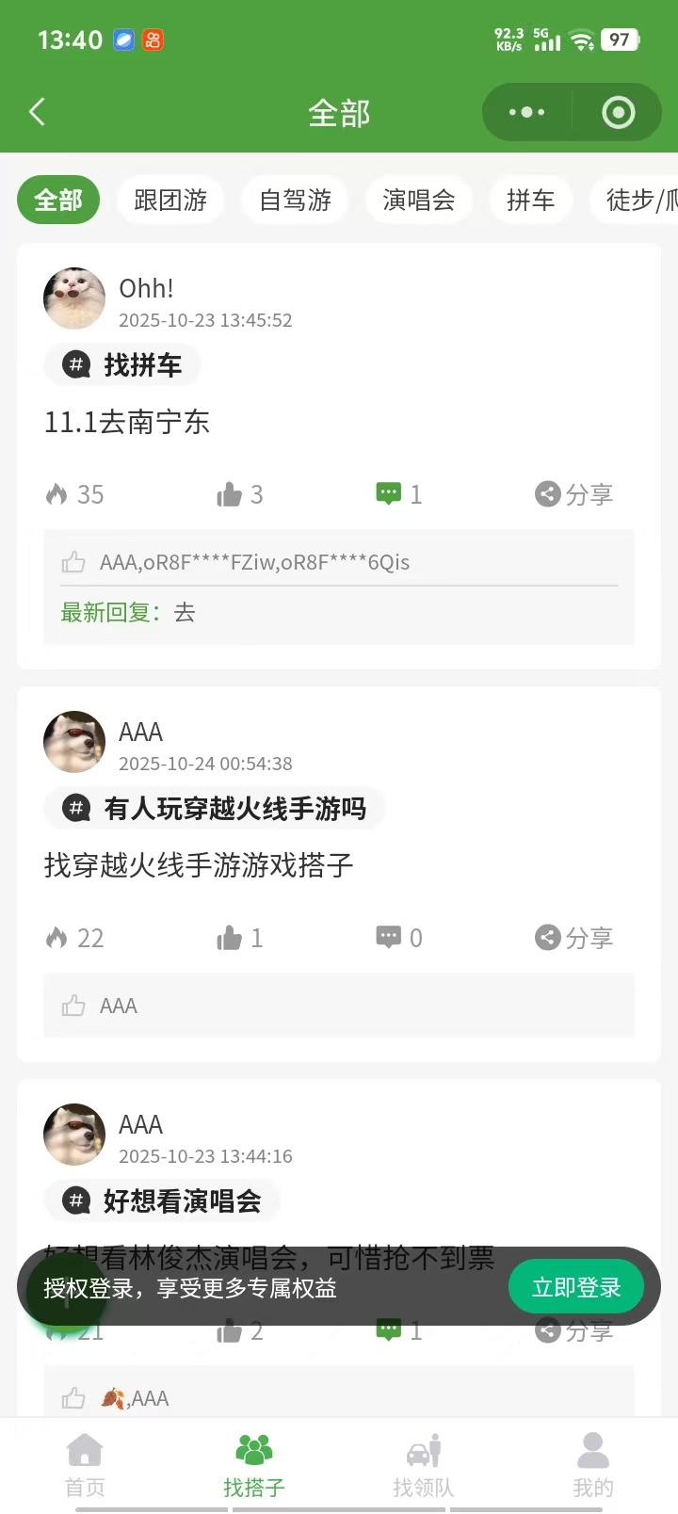Like the 11.1去南宁东 post

tap(239, 494)
